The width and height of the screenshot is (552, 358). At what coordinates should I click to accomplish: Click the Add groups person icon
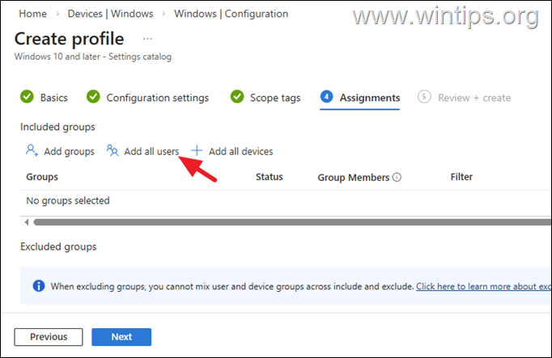pyautogui.click(x=32, y=150)
